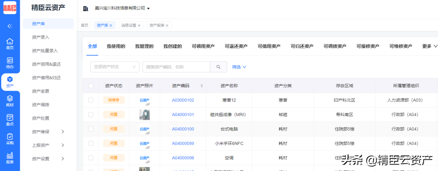Open photo thumbnail for 台式电脑 row

(145, 129)
